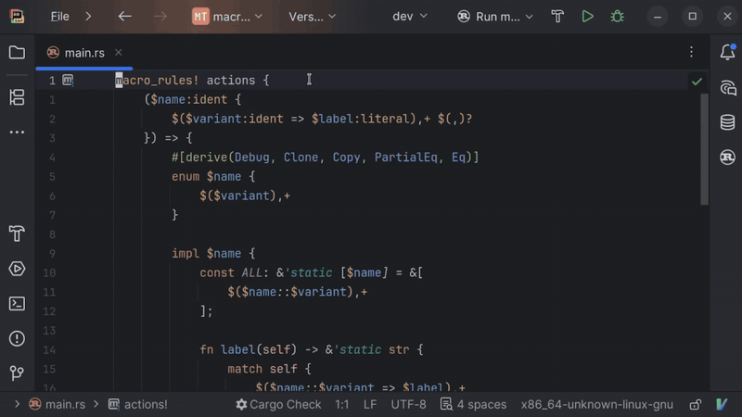
Task: Click the V plugin icon in status bar
Action: 722,404
